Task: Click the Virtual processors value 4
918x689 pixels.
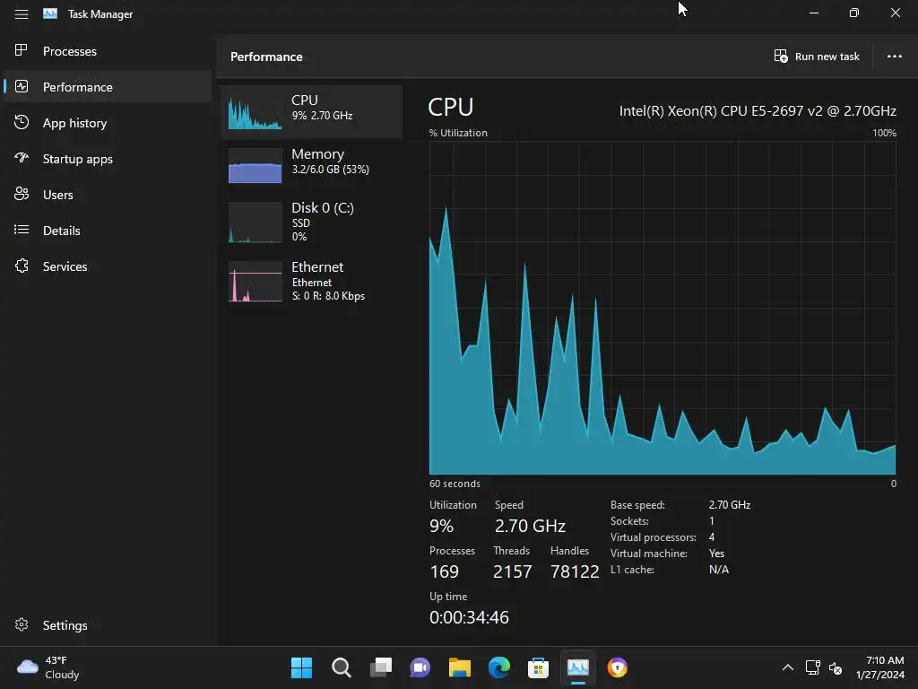Action: (711, 536)
